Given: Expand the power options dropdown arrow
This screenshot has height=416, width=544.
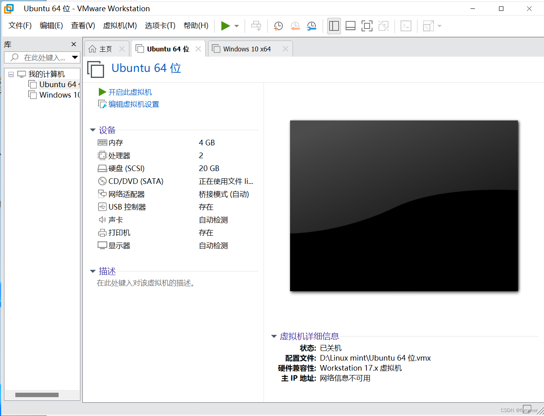Looking at the screenshot, I should pyautogui.click(x=235, y=25).
